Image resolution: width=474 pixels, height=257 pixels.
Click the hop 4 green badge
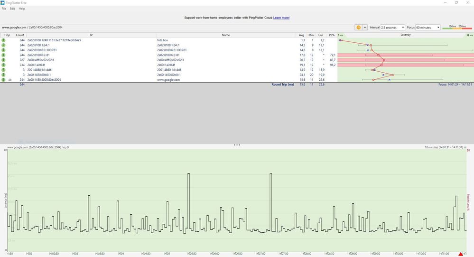3,55
